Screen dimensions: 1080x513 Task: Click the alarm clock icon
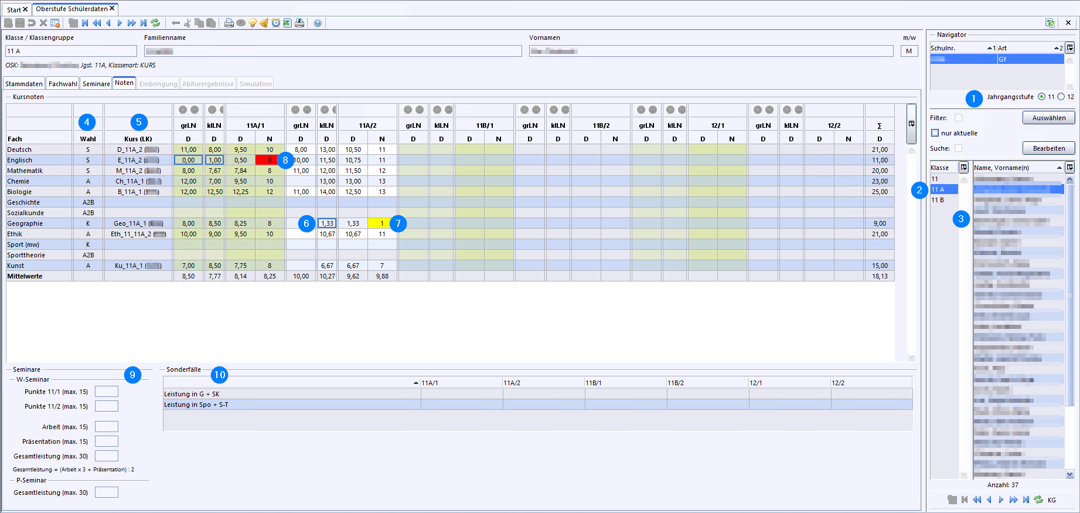pyautogui.click(x=276, y=23)
